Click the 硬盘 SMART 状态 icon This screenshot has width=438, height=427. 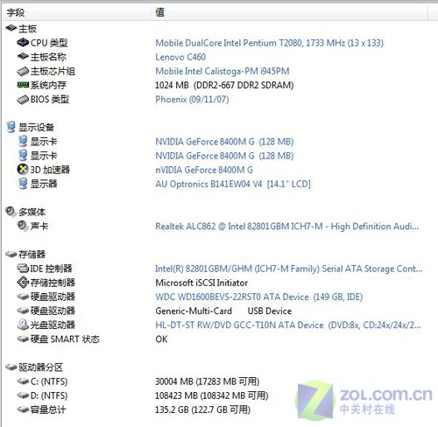point(23,339)
